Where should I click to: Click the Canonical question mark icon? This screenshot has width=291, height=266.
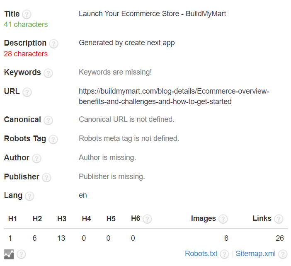(x=48, y=120)
